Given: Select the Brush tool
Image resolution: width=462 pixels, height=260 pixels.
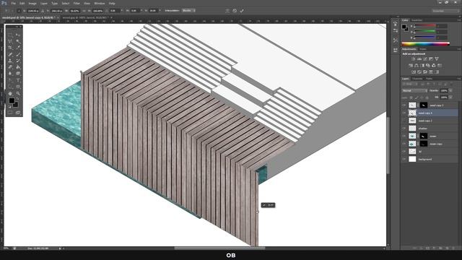Looking at the screenshot, I should pos(18,54).
